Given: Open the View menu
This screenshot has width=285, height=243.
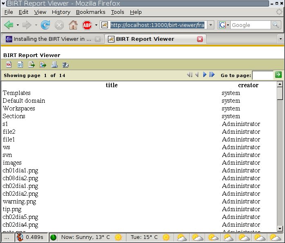Looking at the screenshot, I should (x=40, y=12).
